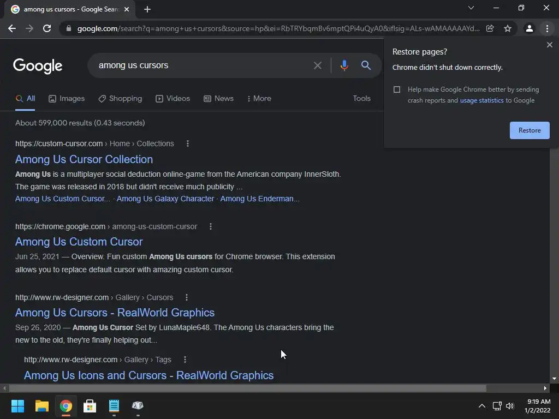Switch to Videos results
Screen dimensions: 559x419
(x=173, y=99)
